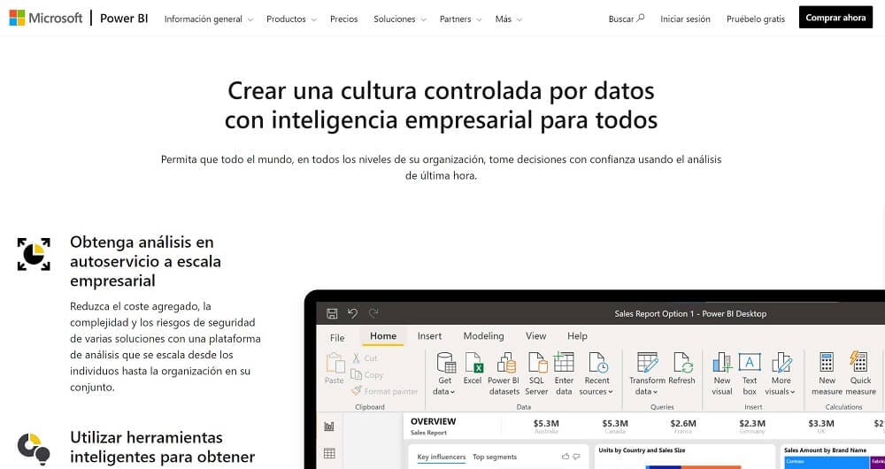Open the File ribbon tab

[337, 337]
